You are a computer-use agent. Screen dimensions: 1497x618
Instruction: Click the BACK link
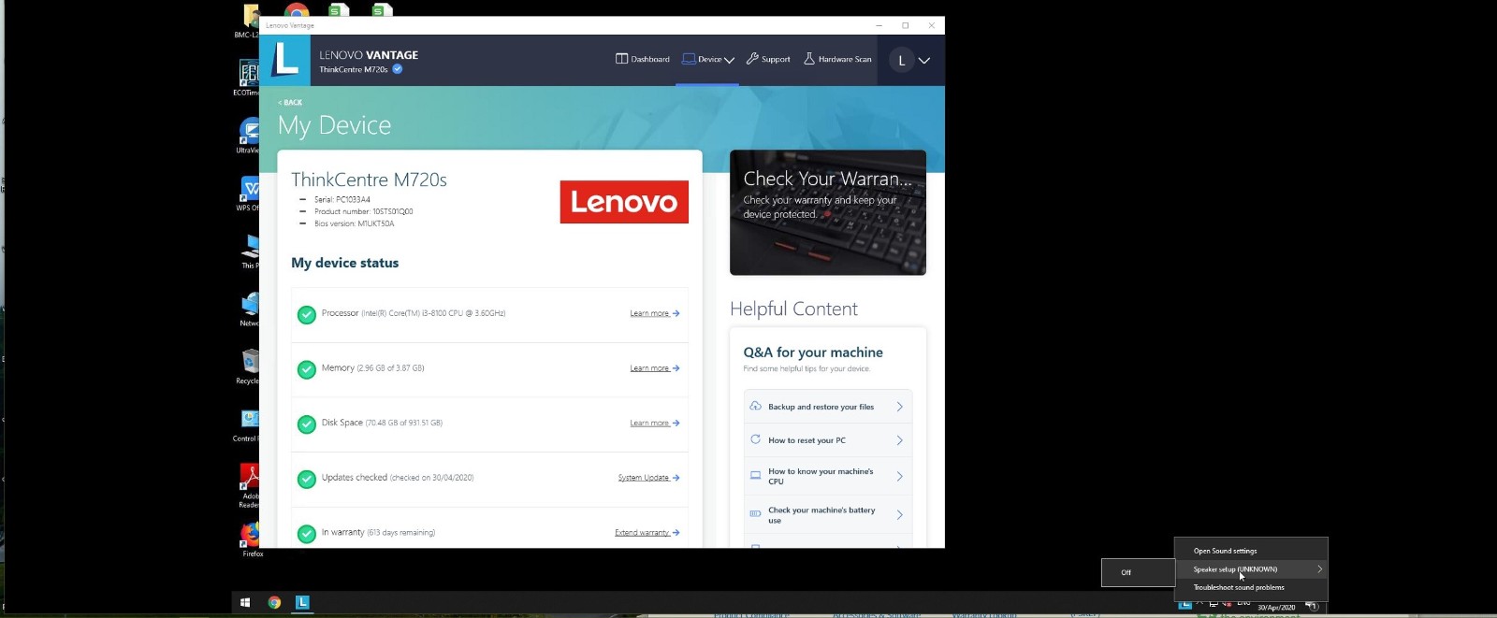coord(290,102)
